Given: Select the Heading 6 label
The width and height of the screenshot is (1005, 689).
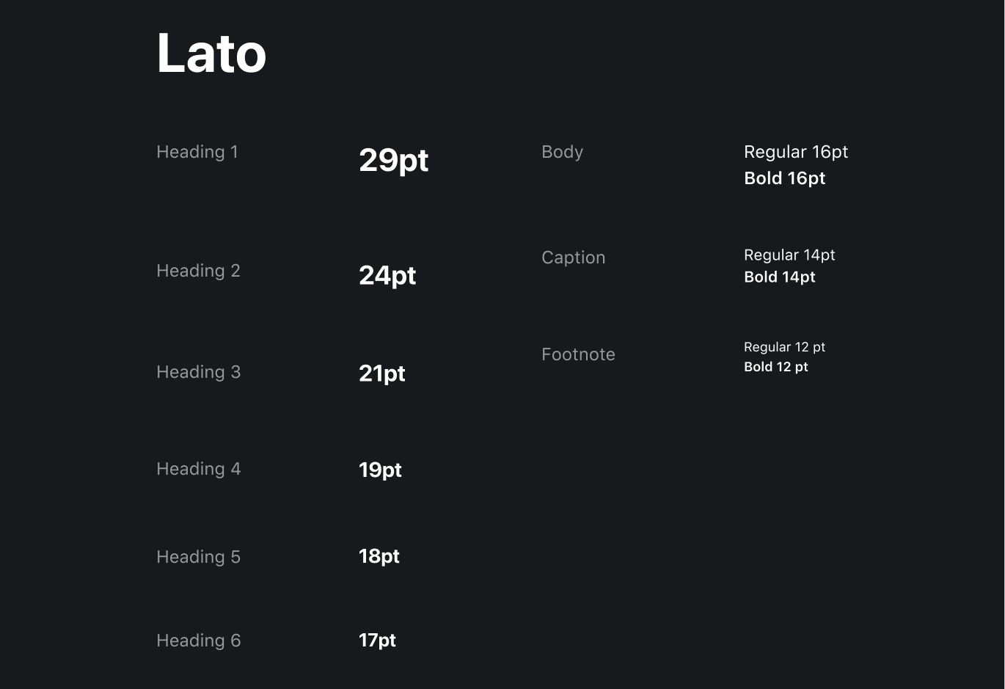Looking at the screenshot, I should click(198, 641).
